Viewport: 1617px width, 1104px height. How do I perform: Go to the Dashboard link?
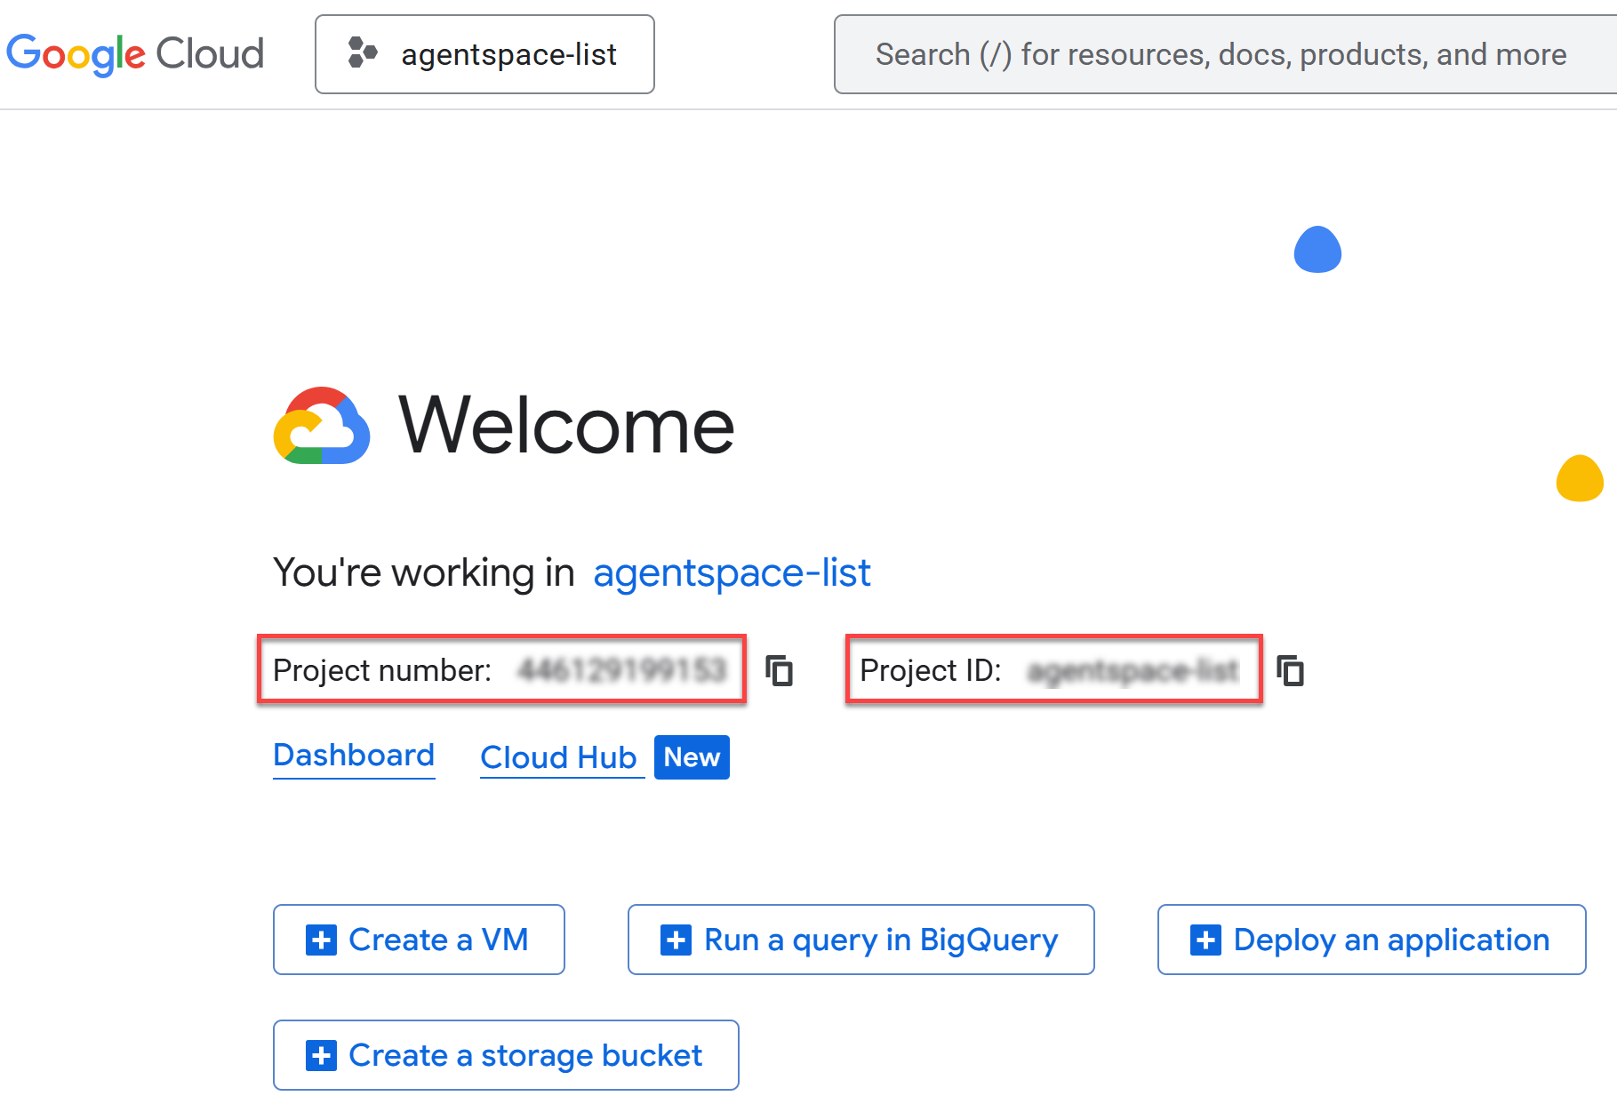click(354, 756)
